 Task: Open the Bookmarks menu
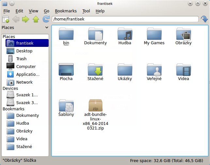66,11
